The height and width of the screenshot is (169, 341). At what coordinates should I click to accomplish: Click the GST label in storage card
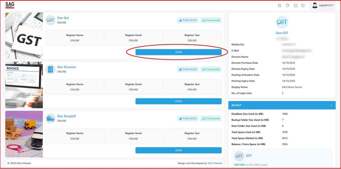click(x=249, y=156)
